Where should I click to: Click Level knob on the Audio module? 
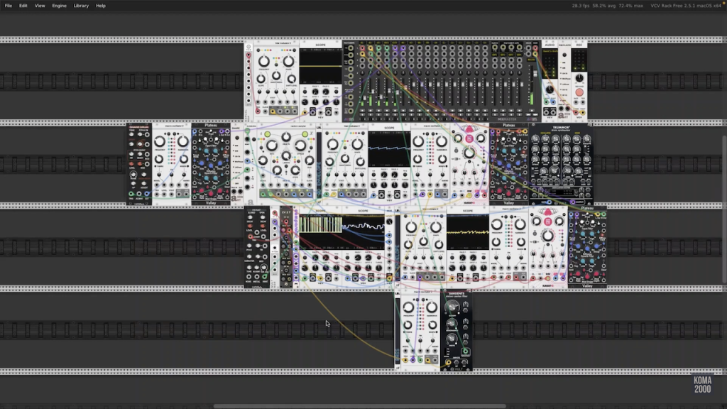click(550, 89)
